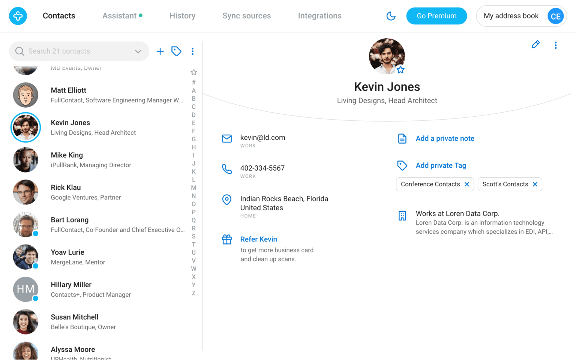The height and width of the screenshot is (360, 576).
Task: Open the contact list three-dot menu
Action: (193, 51)
